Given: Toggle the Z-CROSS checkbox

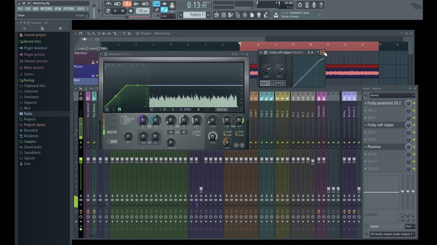Looking at the screenshot, I should pos(87,49).
